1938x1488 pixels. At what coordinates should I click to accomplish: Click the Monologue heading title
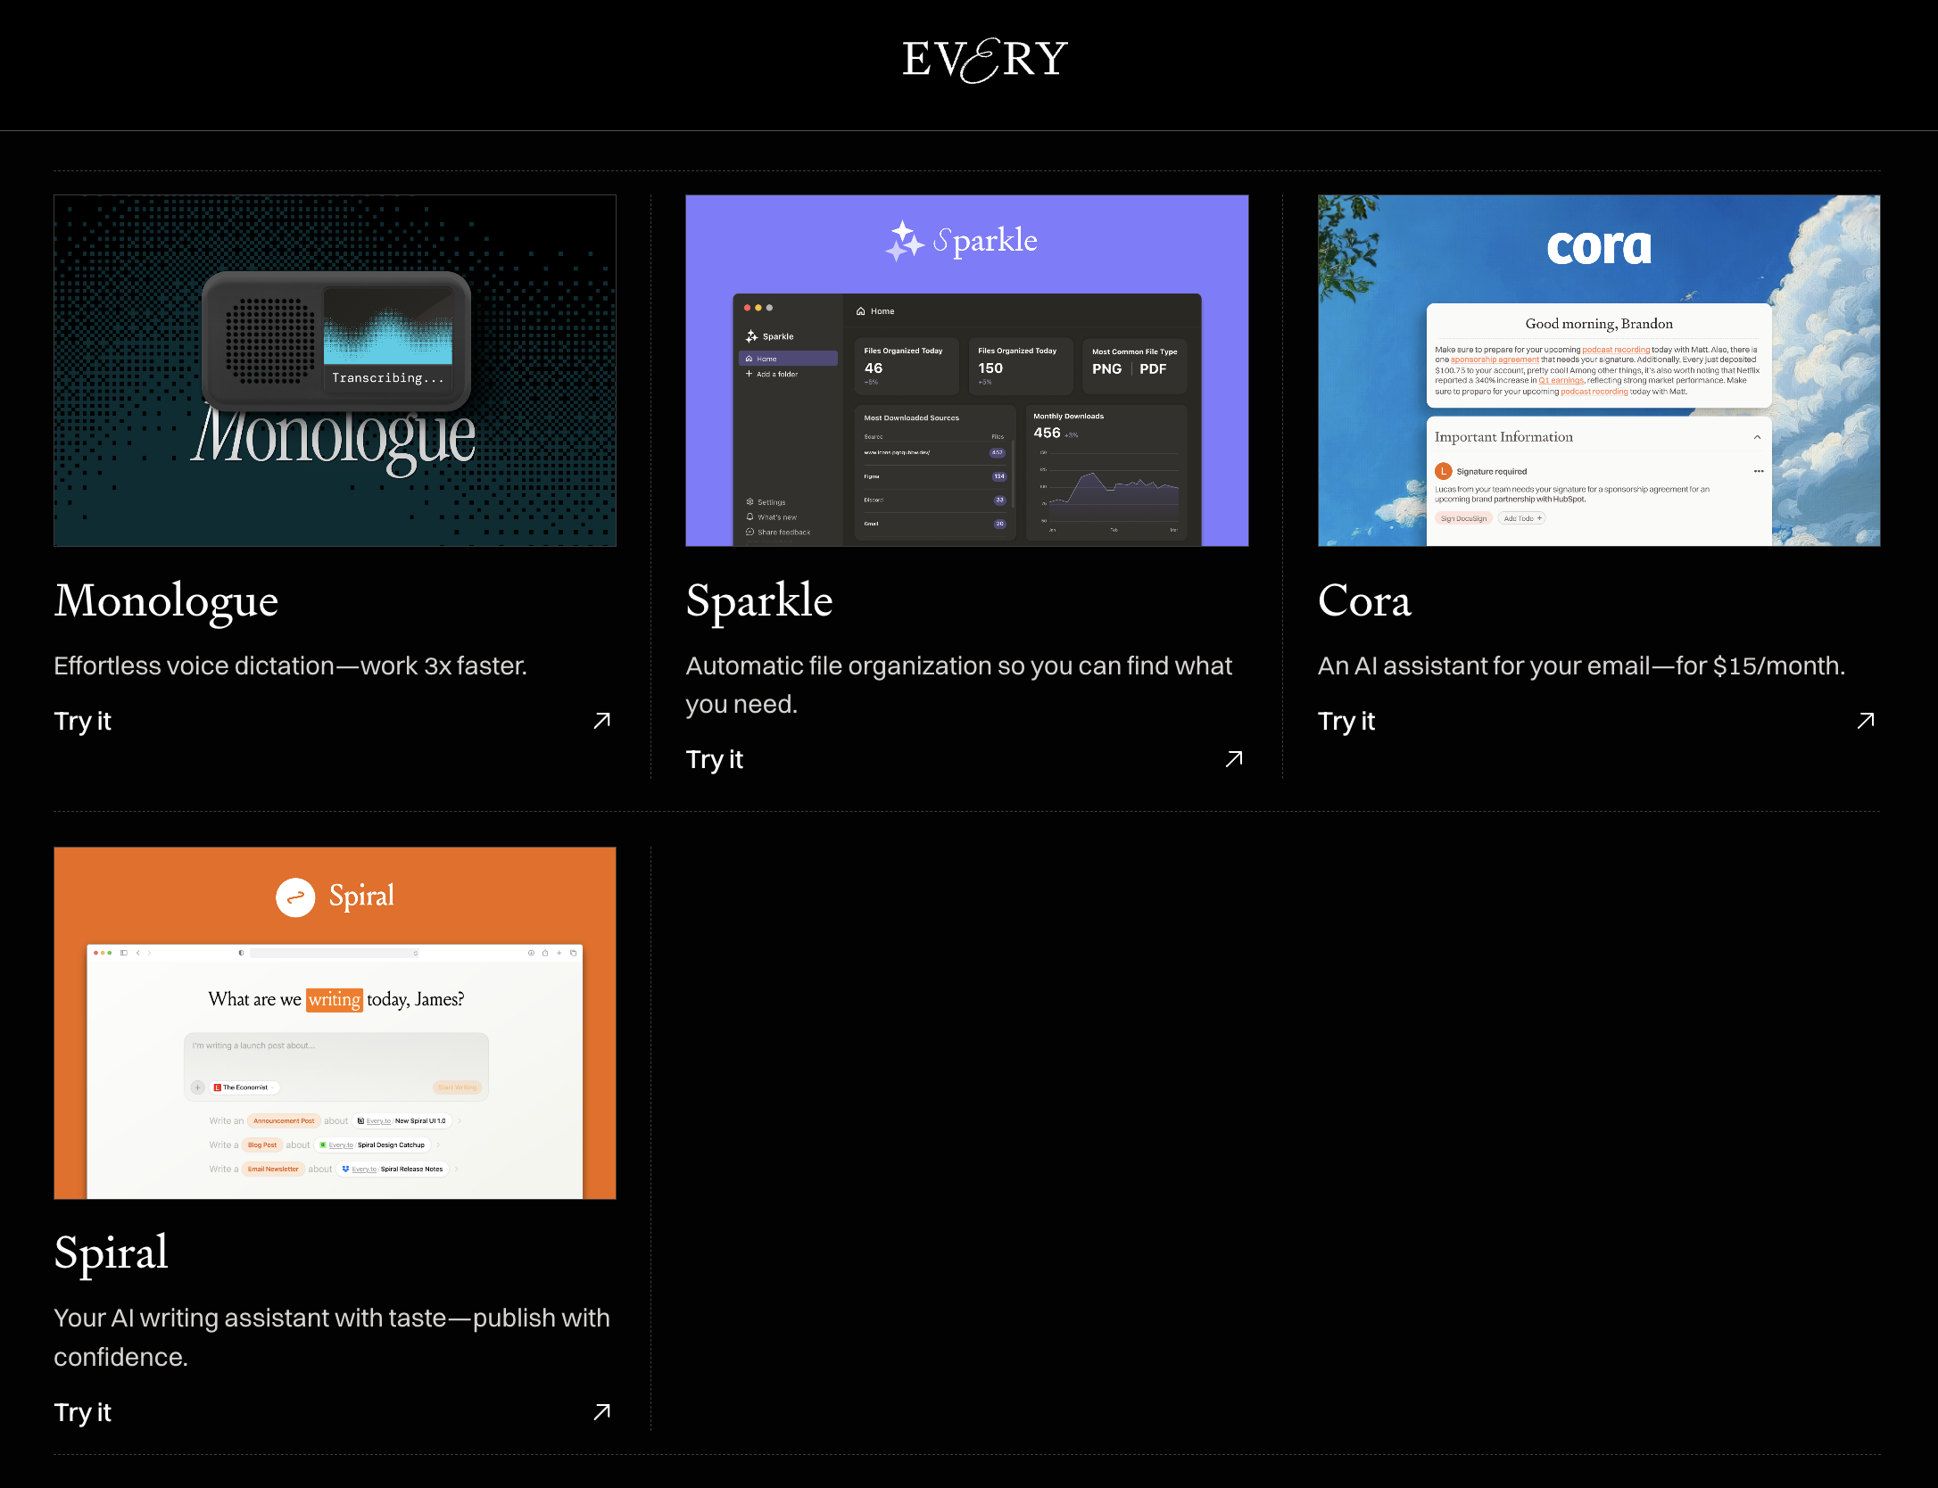[x=166, y=600]
